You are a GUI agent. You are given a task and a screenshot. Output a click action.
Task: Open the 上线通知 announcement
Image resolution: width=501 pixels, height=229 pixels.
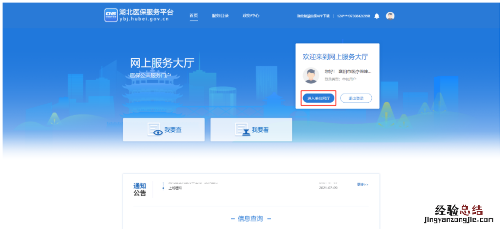(175, 188)
